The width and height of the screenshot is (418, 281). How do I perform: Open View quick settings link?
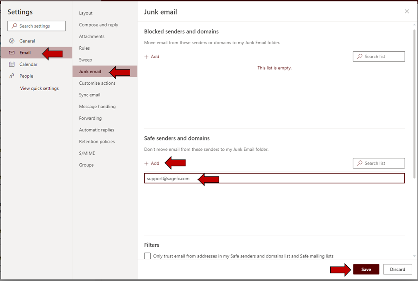pos(39,88)
